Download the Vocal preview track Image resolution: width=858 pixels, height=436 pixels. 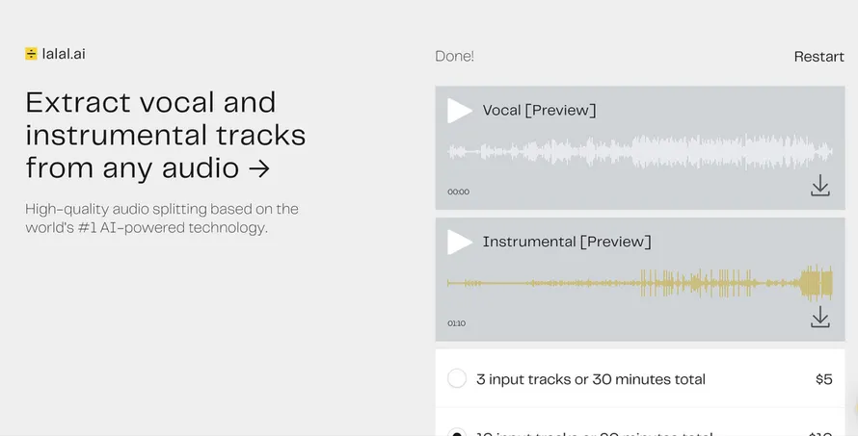coord(819,186)
